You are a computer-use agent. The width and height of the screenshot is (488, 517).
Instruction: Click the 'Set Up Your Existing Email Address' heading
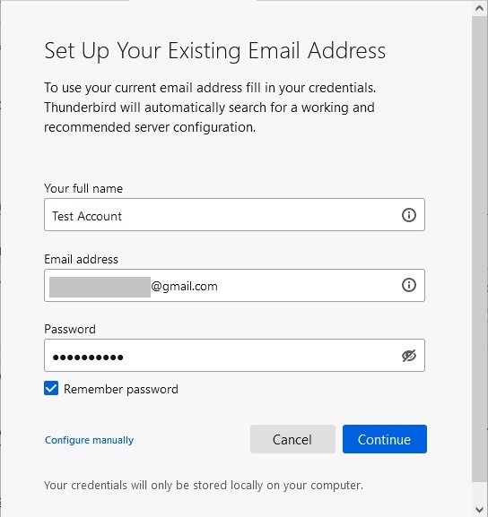click(x=215, y=51)
